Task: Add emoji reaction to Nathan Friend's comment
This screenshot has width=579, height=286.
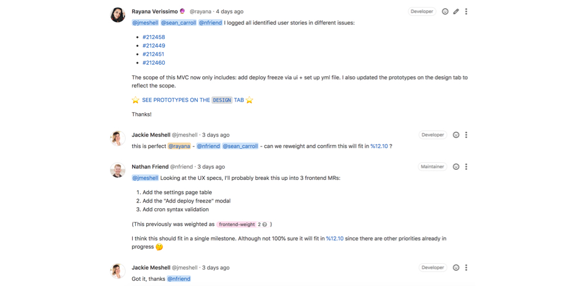Action: 456,166
